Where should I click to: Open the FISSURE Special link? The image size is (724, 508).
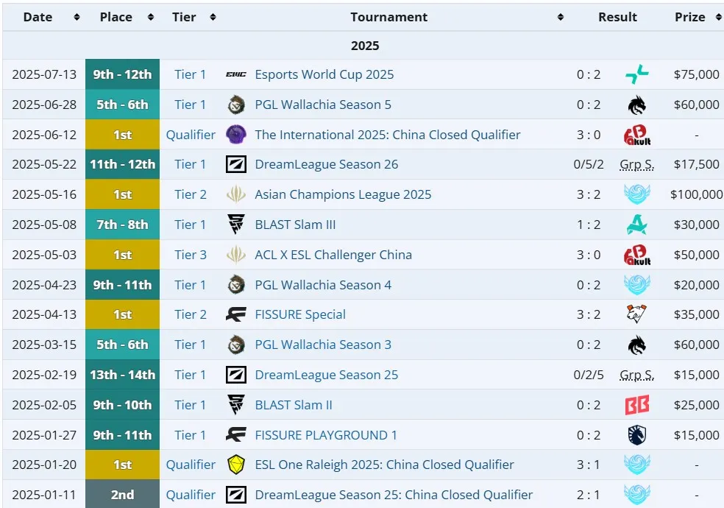pos(300,314)
